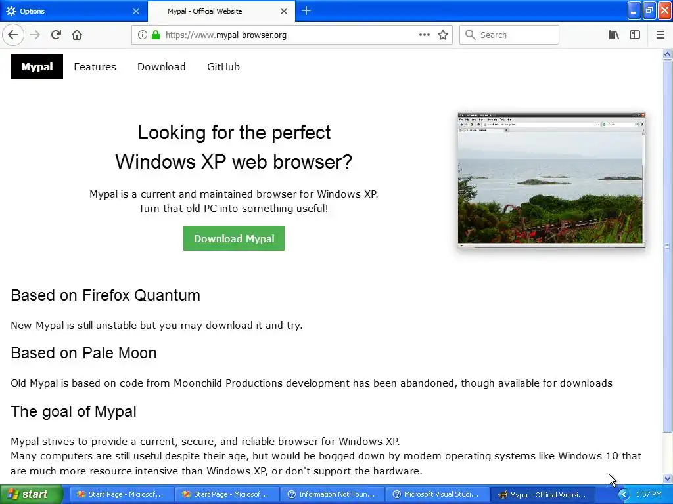
Task: Click the Based on Firefox Quantum heading
Action: [106, 295]
